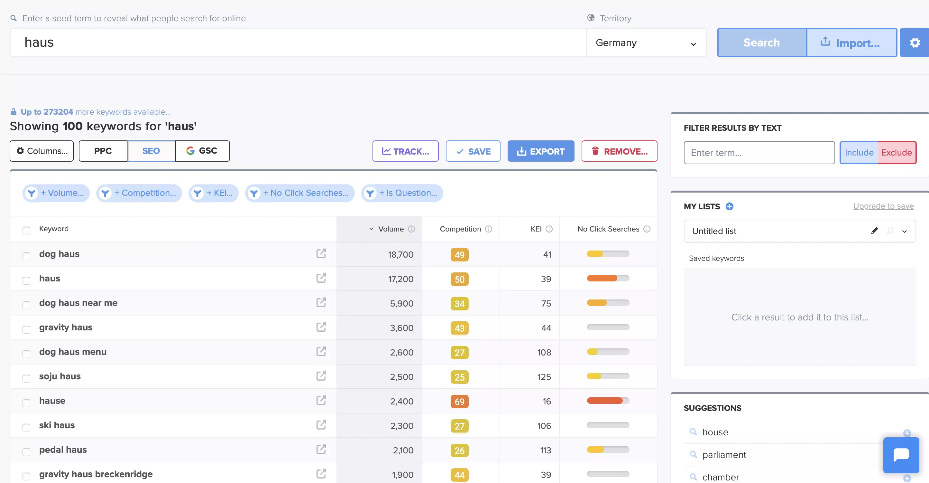Click the Upgrade to save link
This screenshot has width=929, height=483.
(x=883, y=206)
